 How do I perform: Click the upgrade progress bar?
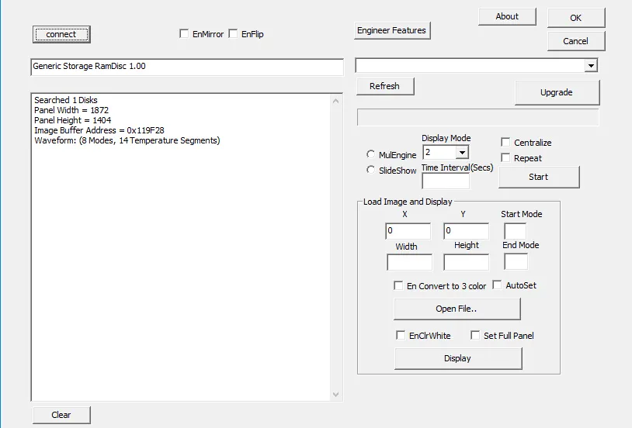[x=478, y=117]
